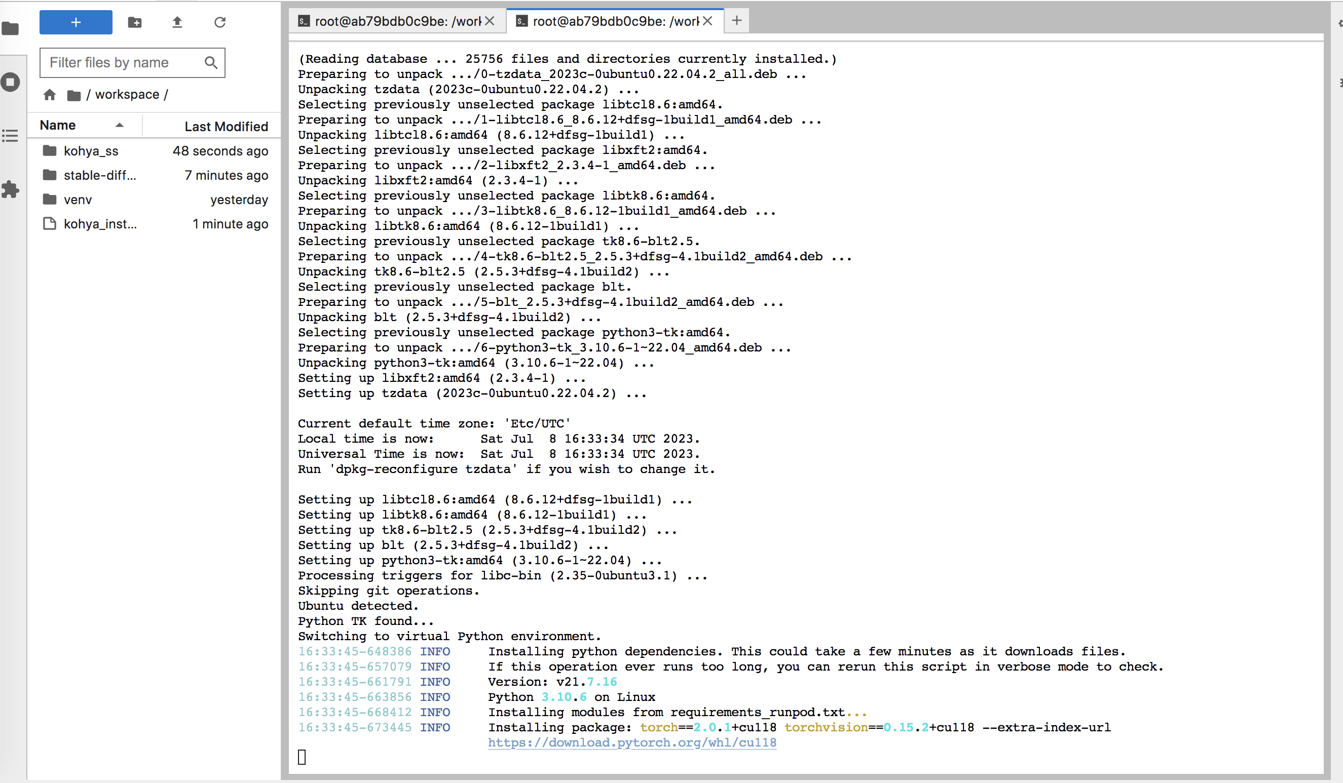Open the Extension Manager puzzle icon
Image resolution: width=1343 pixels, height=783 pixels.
[x=11, y=189]
